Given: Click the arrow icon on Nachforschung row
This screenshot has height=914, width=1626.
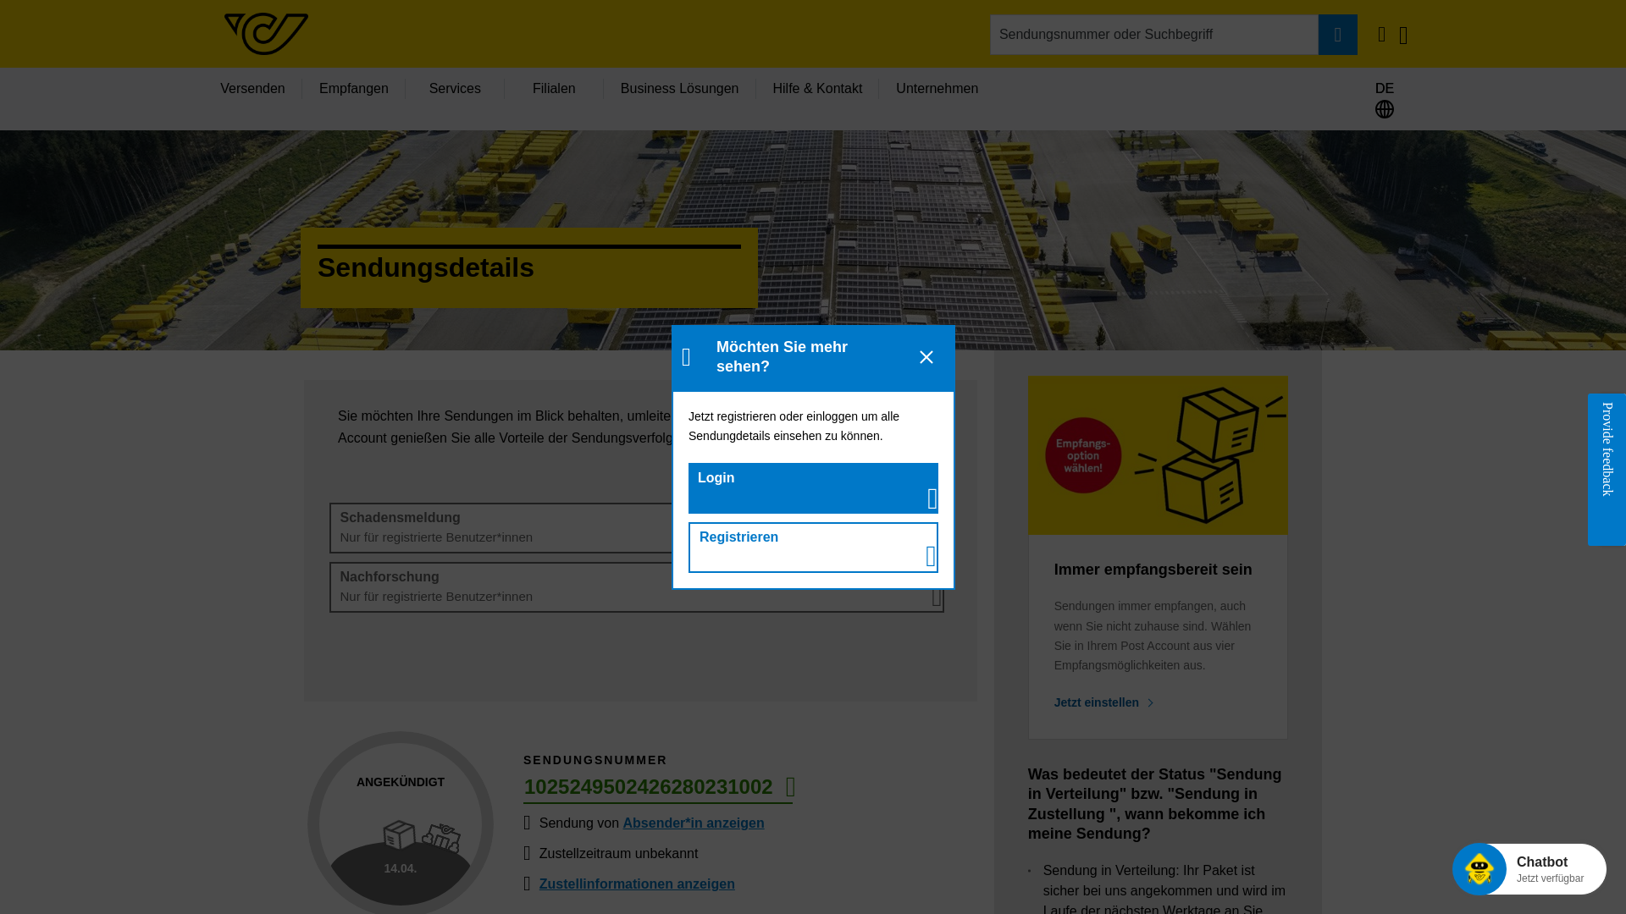Looking at the screenshot, I should point(937,597).
